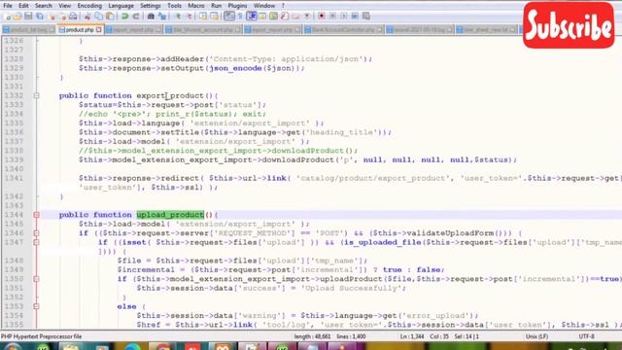Toggle file monitoring eye icon
622x350 pixels.
tap(307, 17)
